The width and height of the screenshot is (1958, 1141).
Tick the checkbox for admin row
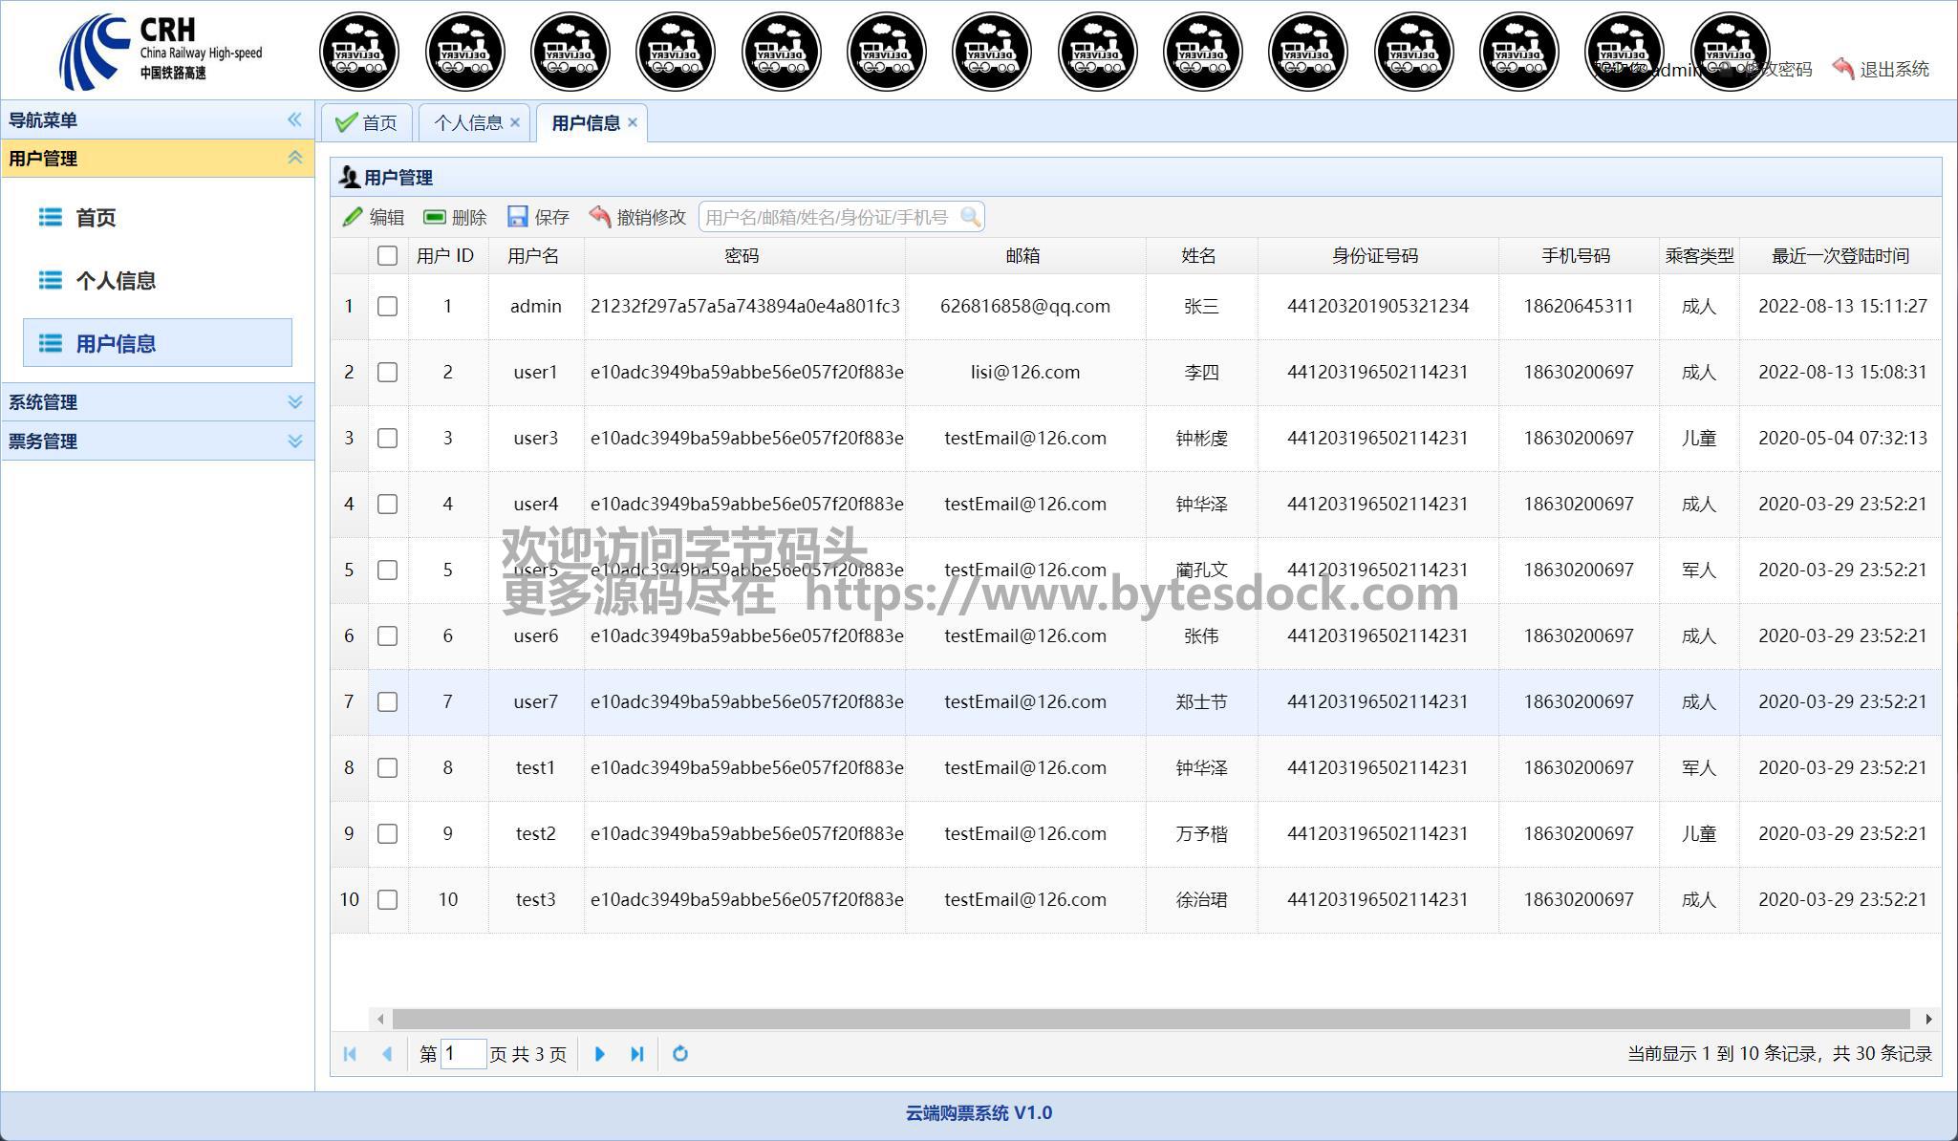387,306
